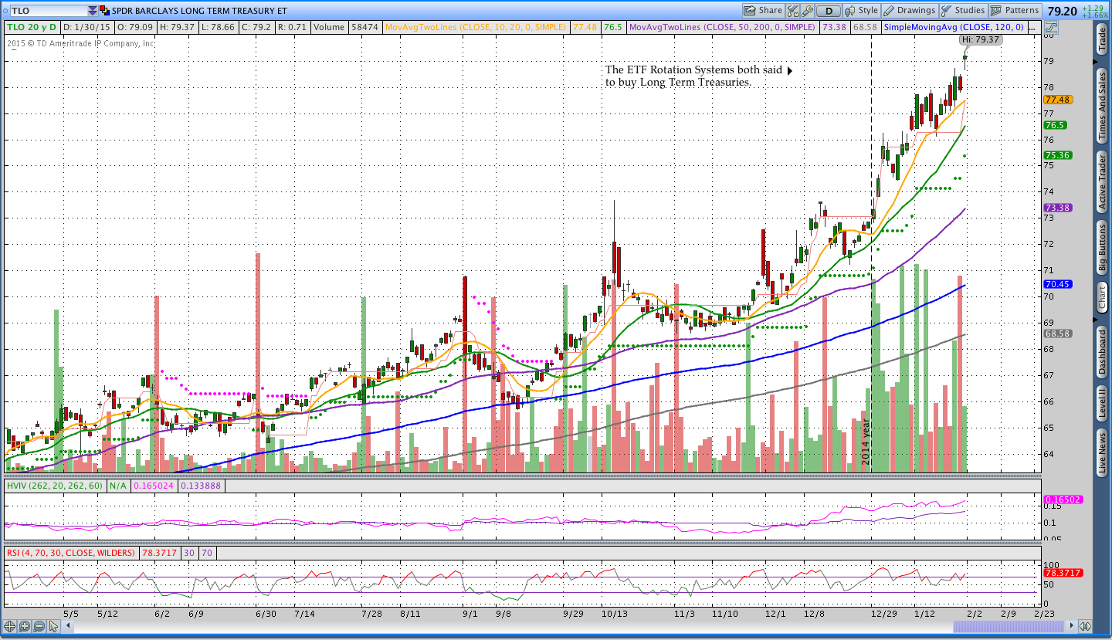Screen dimensions: 1112x640
Task: Open the Studies menu
Action: pos(963,11)
